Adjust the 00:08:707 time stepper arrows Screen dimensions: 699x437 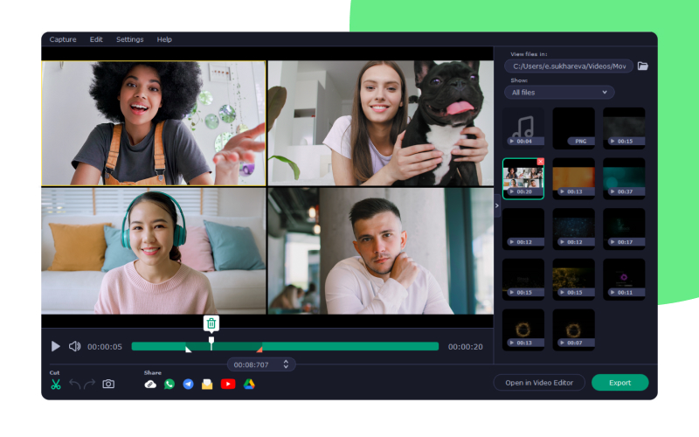click(286, 364)
